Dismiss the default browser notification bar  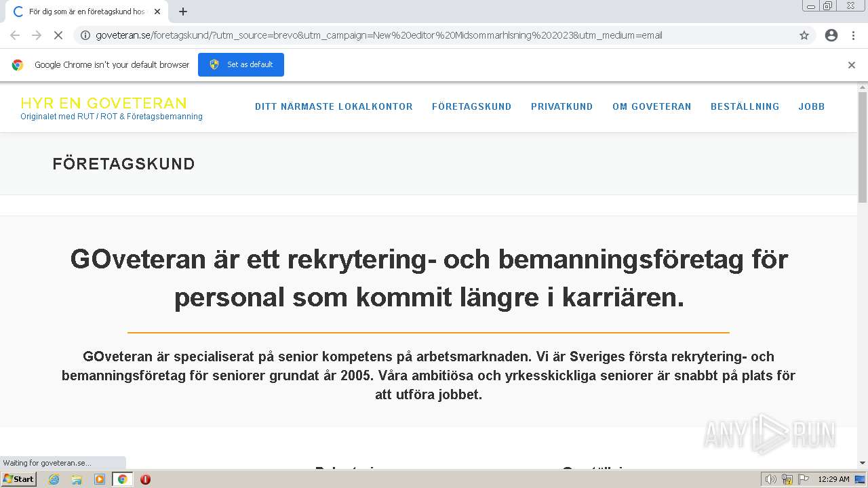point(852,65)
